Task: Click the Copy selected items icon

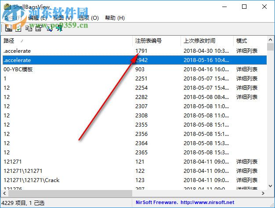Action: 29,28
